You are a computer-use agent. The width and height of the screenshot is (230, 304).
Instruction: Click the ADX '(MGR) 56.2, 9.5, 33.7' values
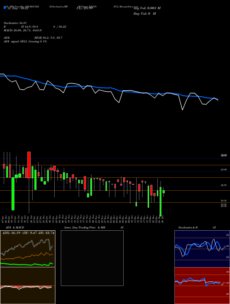pyautogui.click(x=48, y=38)
